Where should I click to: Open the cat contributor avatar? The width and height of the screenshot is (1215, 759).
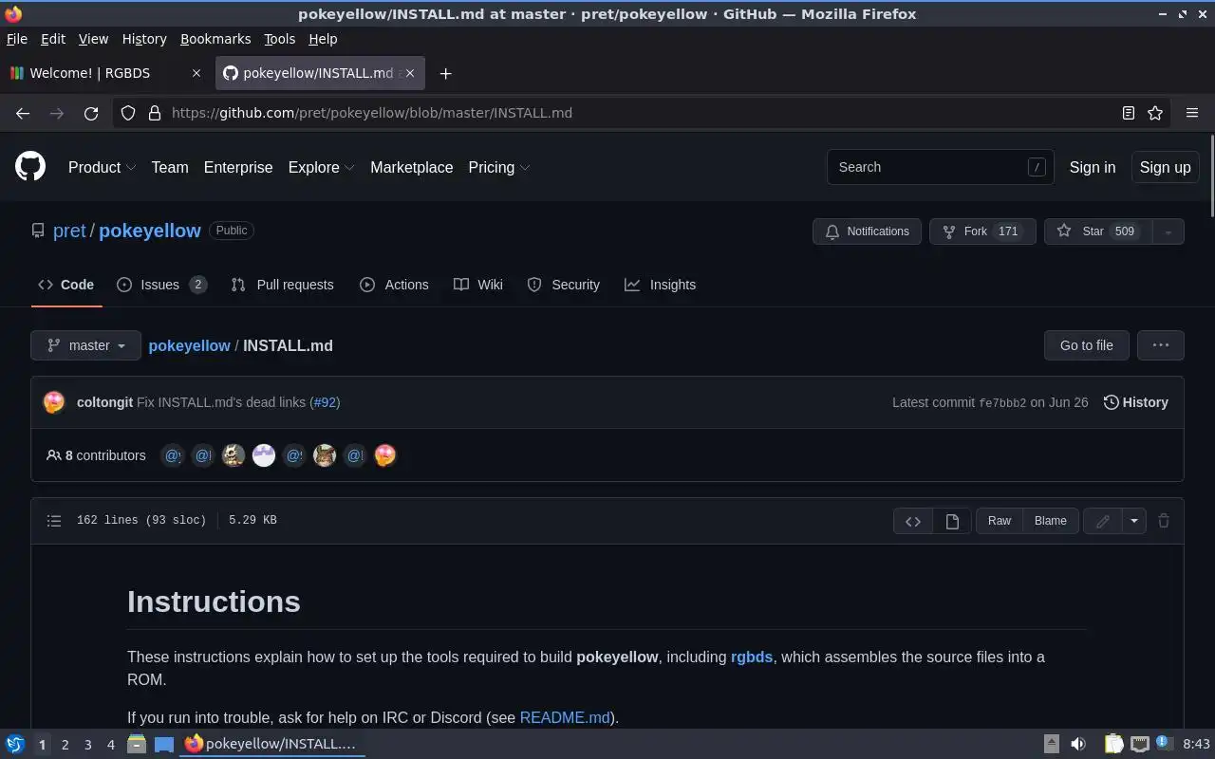pos(325,455)
